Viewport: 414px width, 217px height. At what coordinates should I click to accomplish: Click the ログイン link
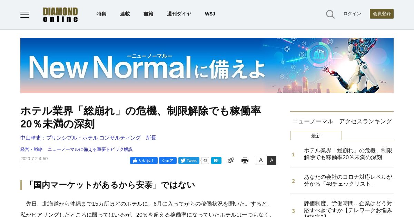352,14
